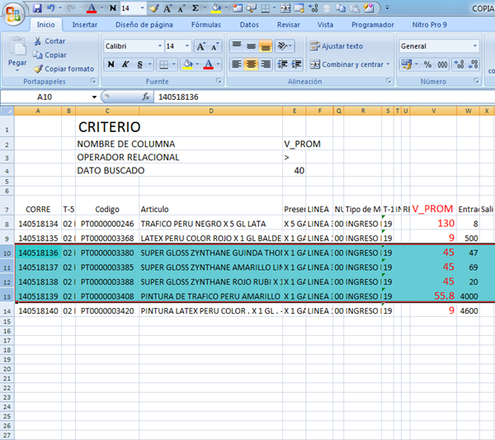Click the percent style icon
This screenshot has width=495, height=440.
(427, 64)
